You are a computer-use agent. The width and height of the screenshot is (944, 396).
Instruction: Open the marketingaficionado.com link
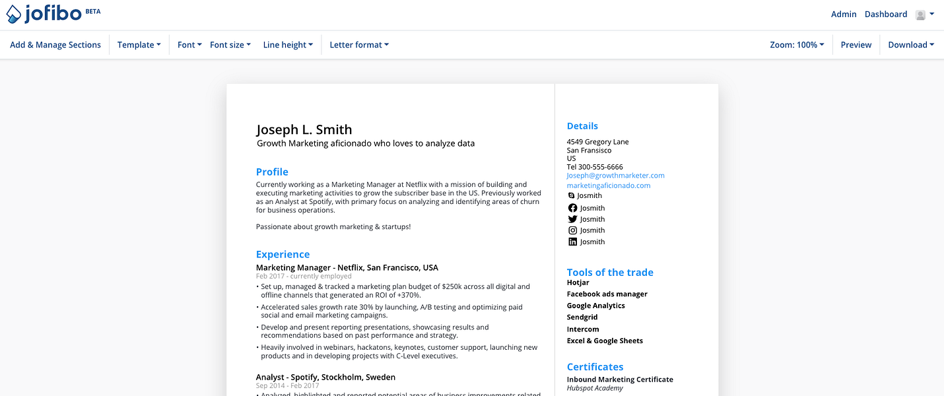(x=609, y=185)
